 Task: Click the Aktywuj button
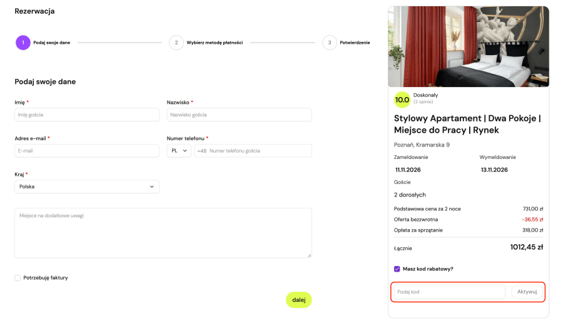[x=527, y=292]
